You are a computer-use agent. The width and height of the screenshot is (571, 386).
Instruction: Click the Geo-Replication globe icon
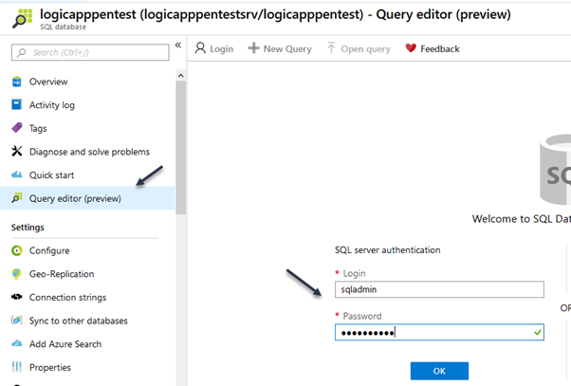17,274
